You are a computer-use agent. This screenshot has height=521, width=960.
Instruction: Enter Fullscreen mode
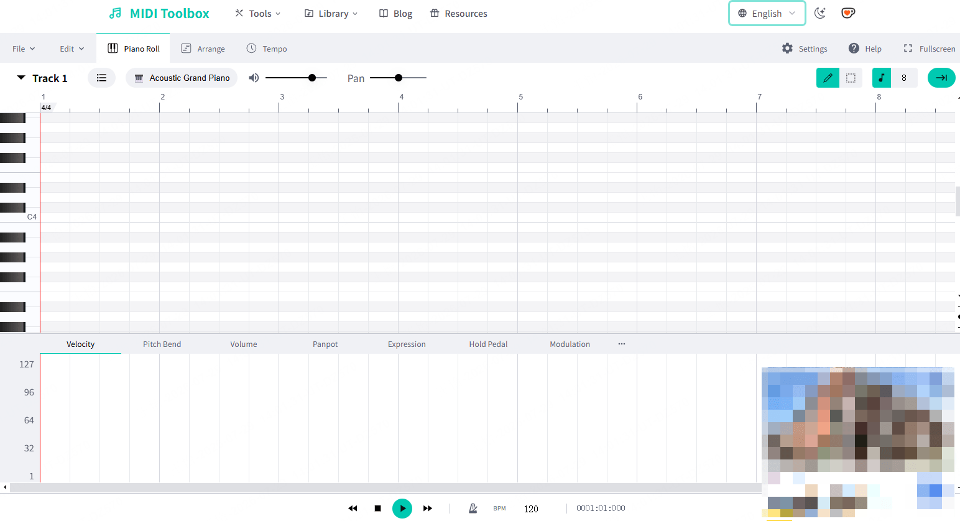click(x=929, y=48)
